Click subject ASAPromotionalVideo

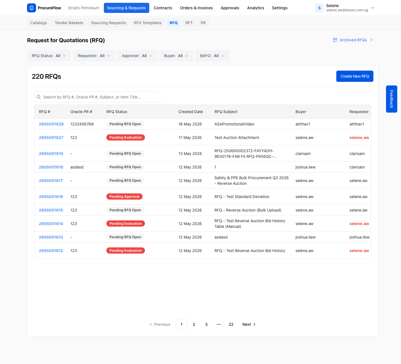(234, 124)
